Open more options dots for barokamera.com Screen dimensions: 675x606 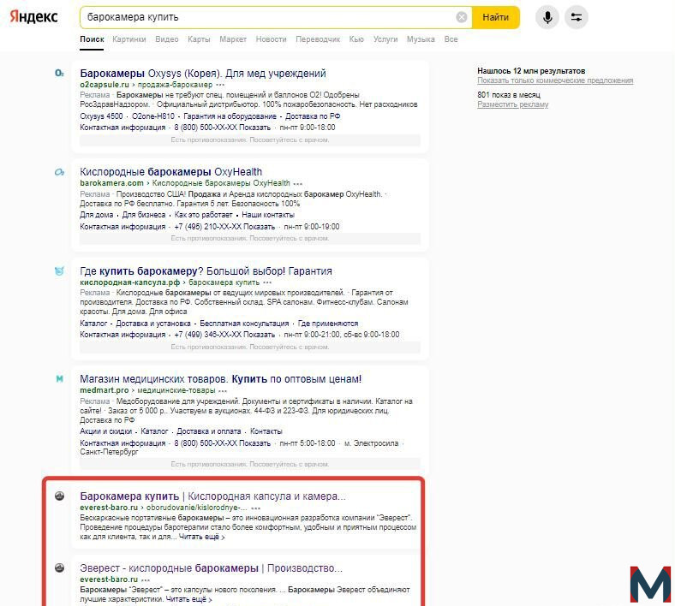tap(298, 184)
